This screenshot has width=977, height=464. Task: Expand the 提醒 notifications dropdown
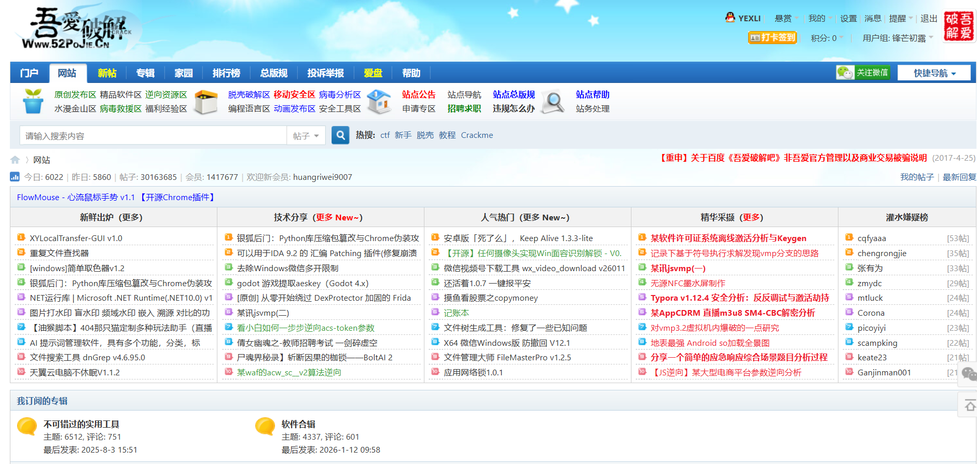pyautogui.click(x=900, y=19)
